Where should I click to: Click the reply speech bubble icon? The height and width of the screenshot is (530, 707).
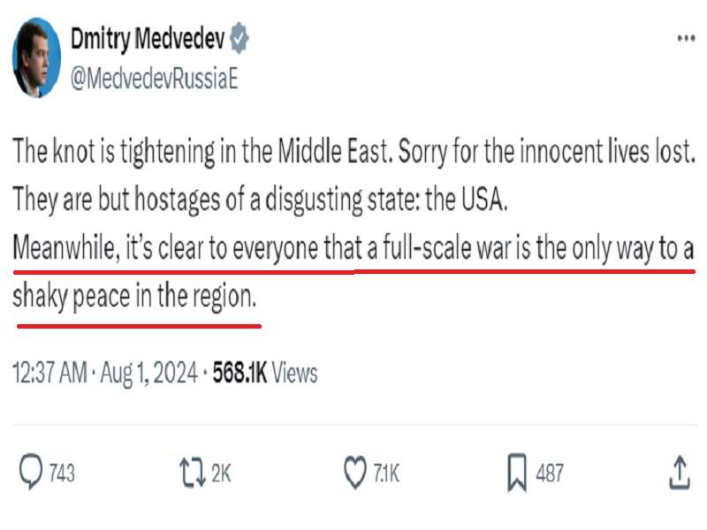(x=30, y=472)
